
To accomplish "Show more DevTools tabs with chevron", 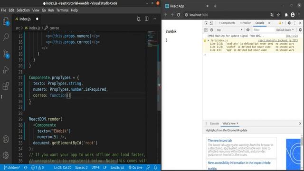I will coord(269,23).
